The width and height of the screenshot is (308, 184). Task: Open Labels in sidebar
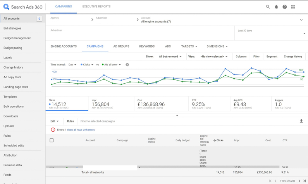[x=8, y=58]
